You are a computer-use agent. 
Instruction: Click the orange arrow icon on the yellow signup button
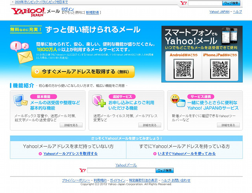pos(37,72)
